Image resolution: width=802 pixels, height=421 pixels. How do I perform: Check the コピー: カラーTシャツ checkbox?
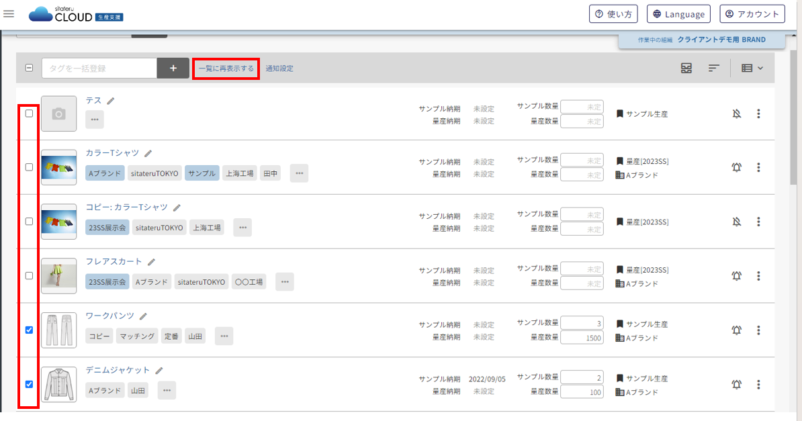[x=29, y=221]
